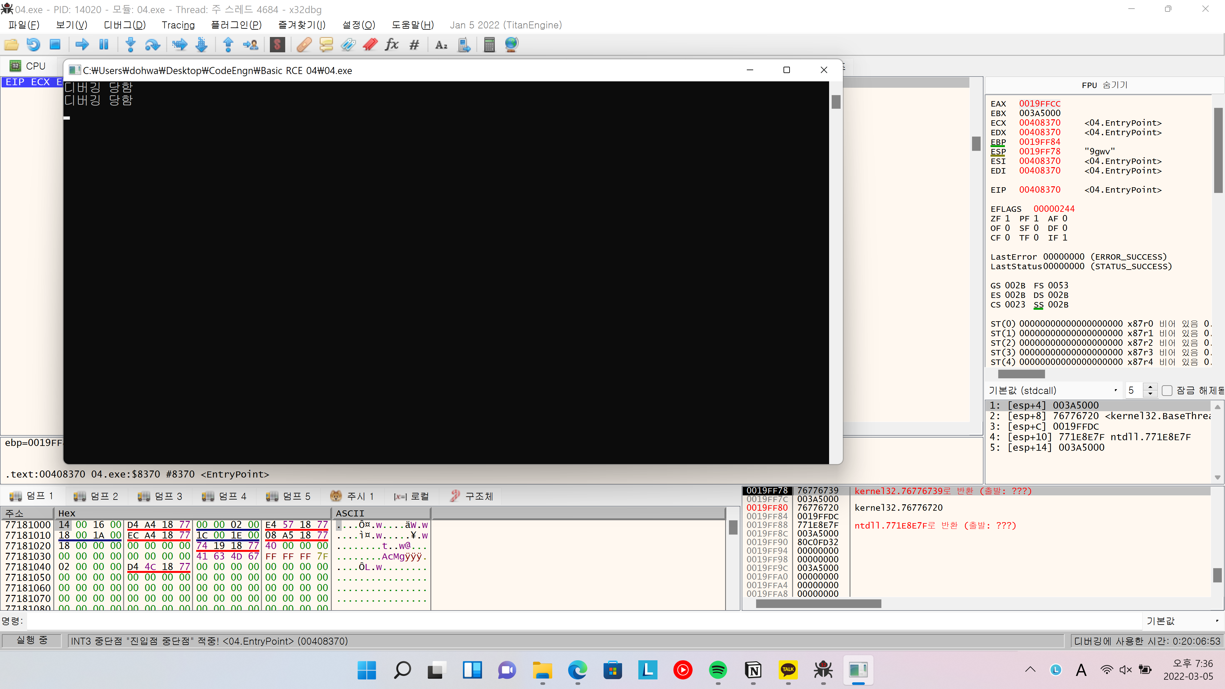Run program with the blue arrow icon
This screenshot has height=689, width=1225.
(x=82, y=45)
